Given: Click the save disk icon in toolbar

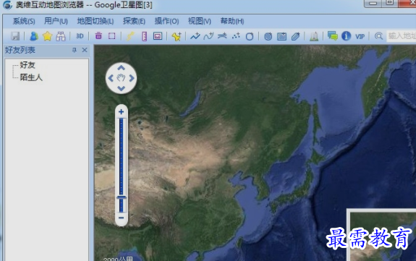Looking at the screenshot, I should 15,36.
